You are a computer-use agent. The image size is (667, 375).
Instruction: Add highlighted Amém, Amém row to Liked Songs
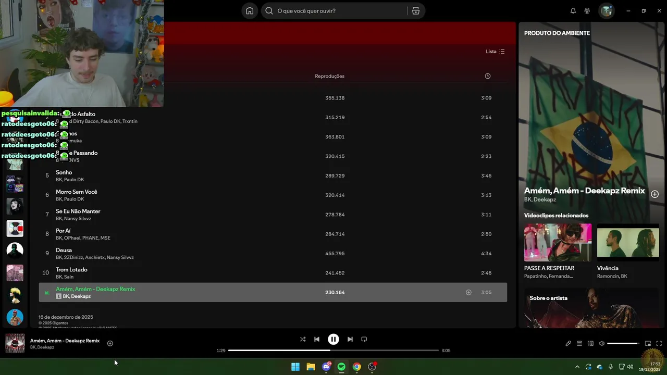(468, 293)
